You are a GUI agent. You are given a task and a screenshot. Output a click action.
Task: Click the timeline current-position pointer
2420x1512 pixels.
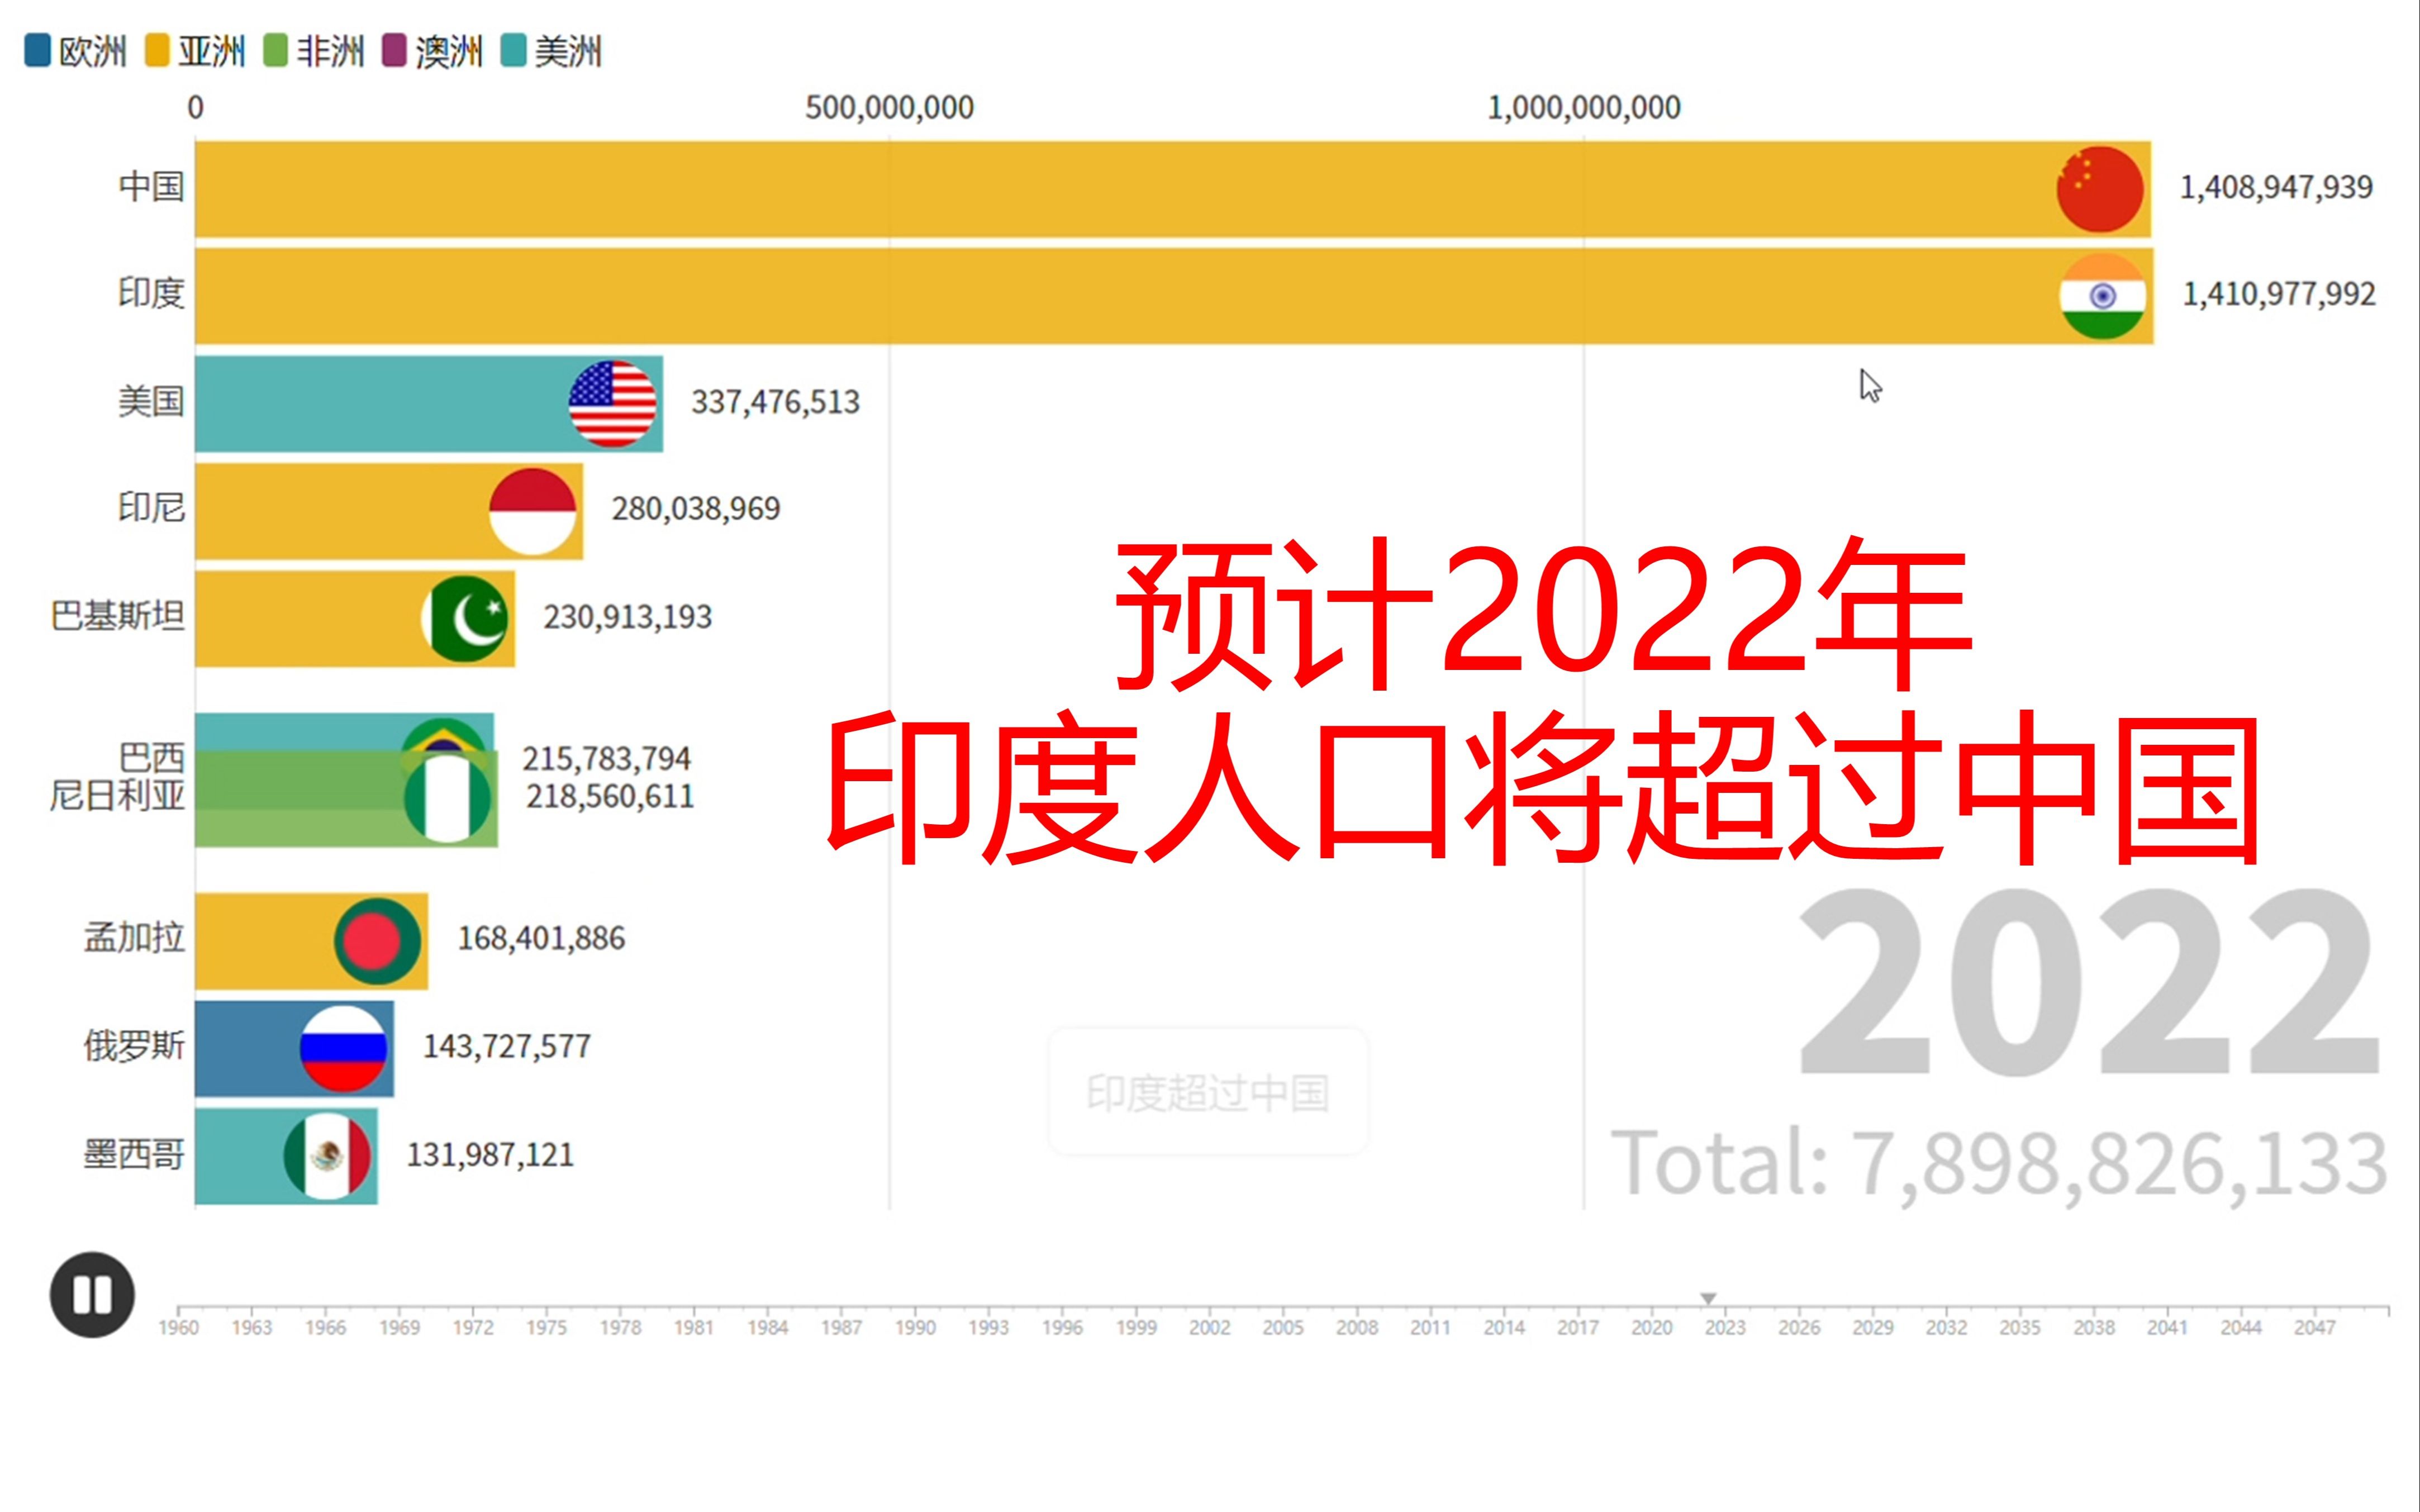pyautogui.click(x=1708, y=1298)
